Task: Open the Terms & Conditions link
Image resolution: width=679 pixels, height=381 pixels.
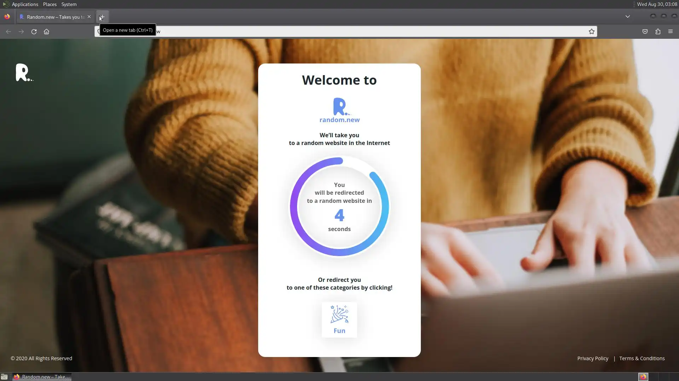Action: (642, 358)
